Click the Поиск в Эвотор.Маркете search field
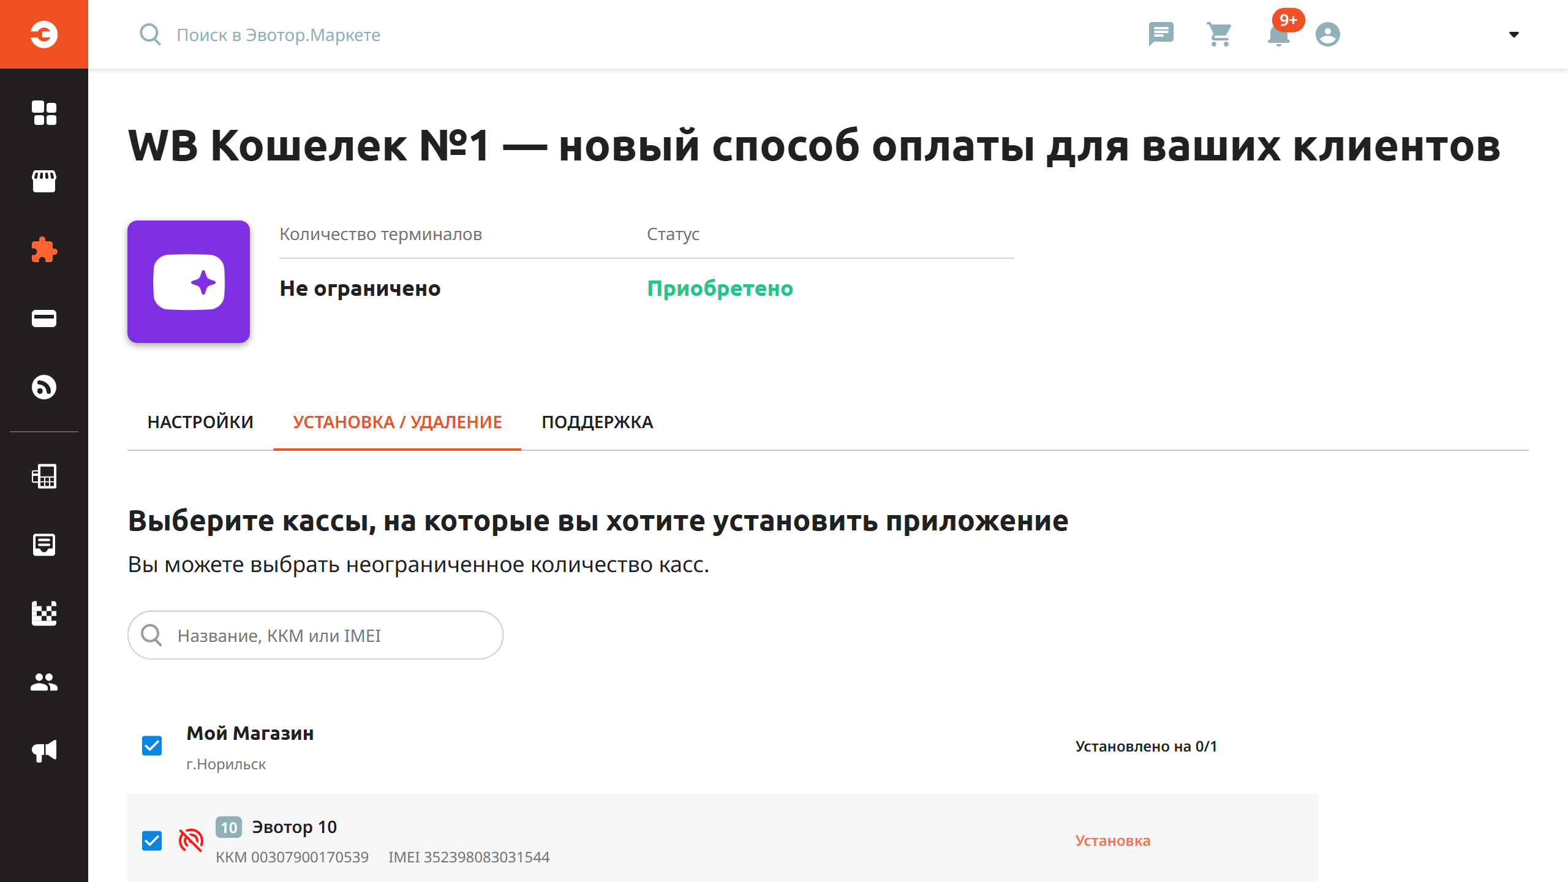This screenshot has height=882, width=1568. click(x=279, y=35)
